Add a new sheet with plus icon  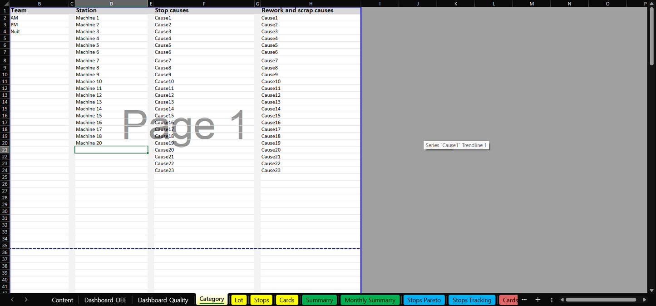coord(538,300)
